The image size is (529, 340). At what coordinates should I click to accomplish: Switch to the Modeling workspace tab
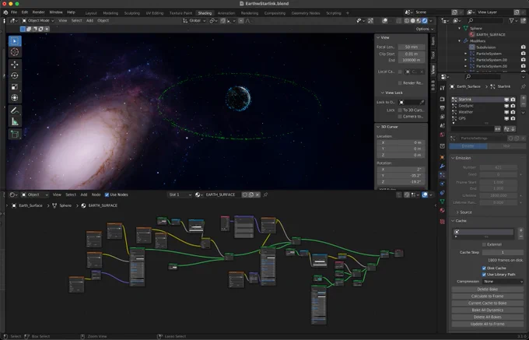(x=110, y=13)
